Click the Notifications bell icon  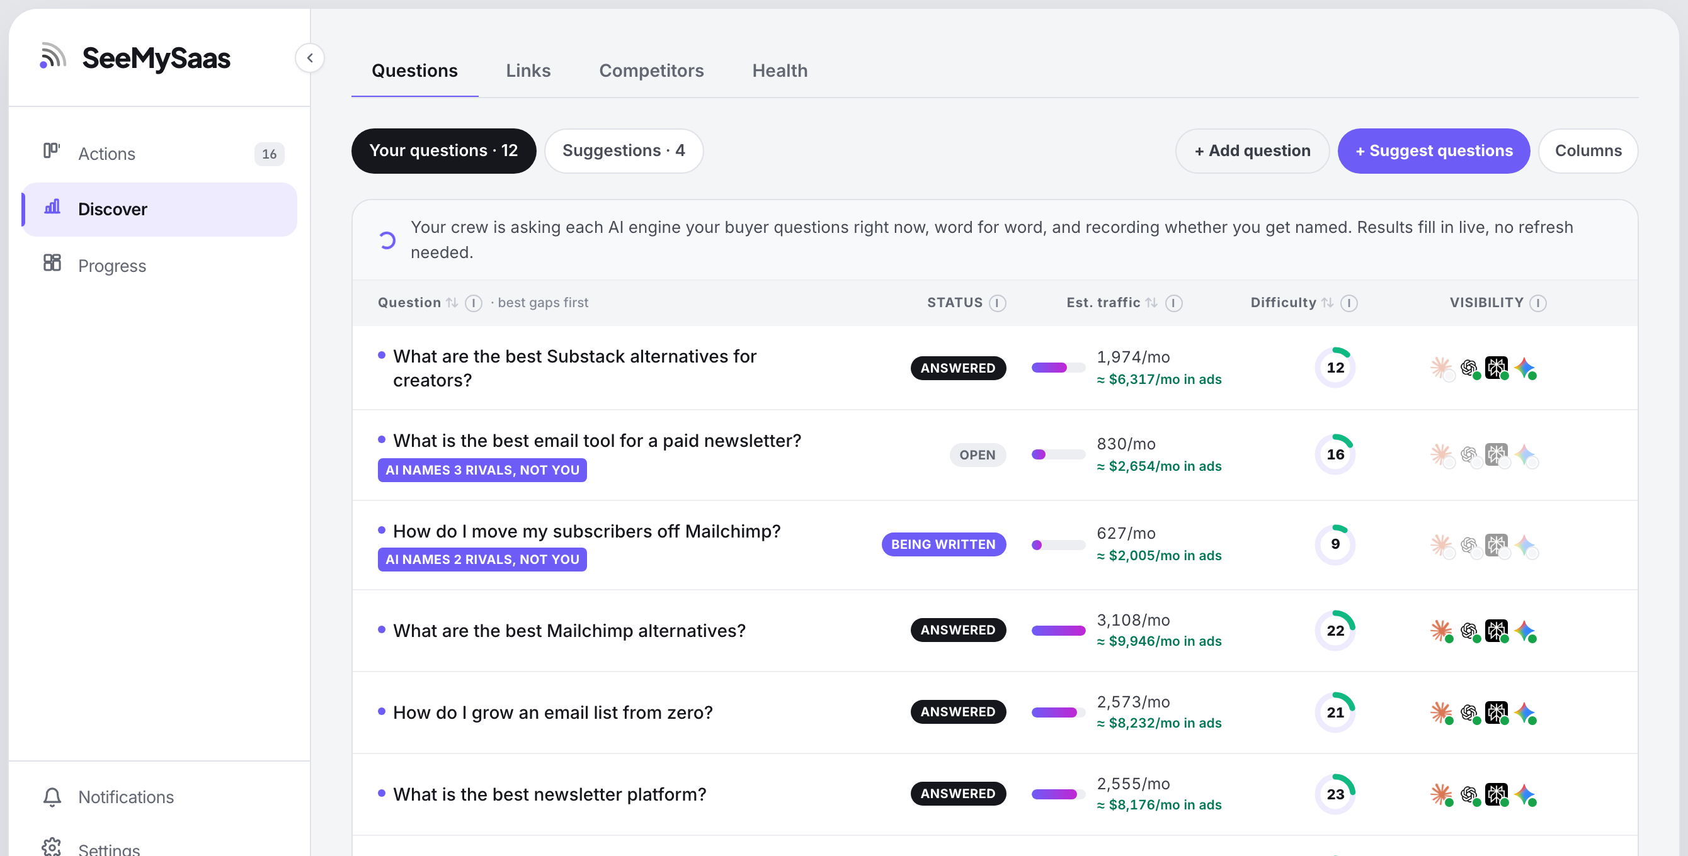click(52, 796)
